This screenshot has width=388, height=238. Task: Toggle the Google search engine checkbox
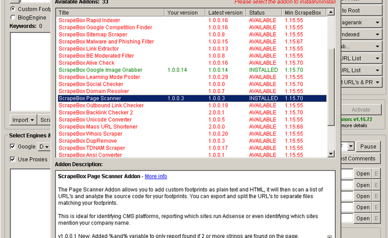tap(13, 147)
